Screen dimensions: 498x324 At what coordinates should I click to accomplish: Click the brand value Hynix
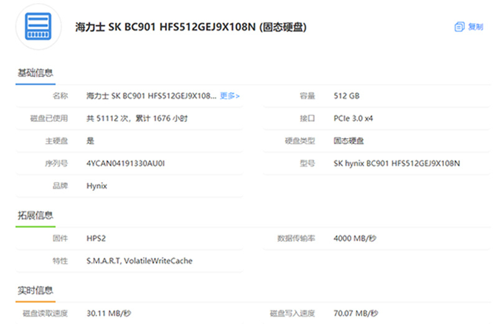click(x=96, y=186)
